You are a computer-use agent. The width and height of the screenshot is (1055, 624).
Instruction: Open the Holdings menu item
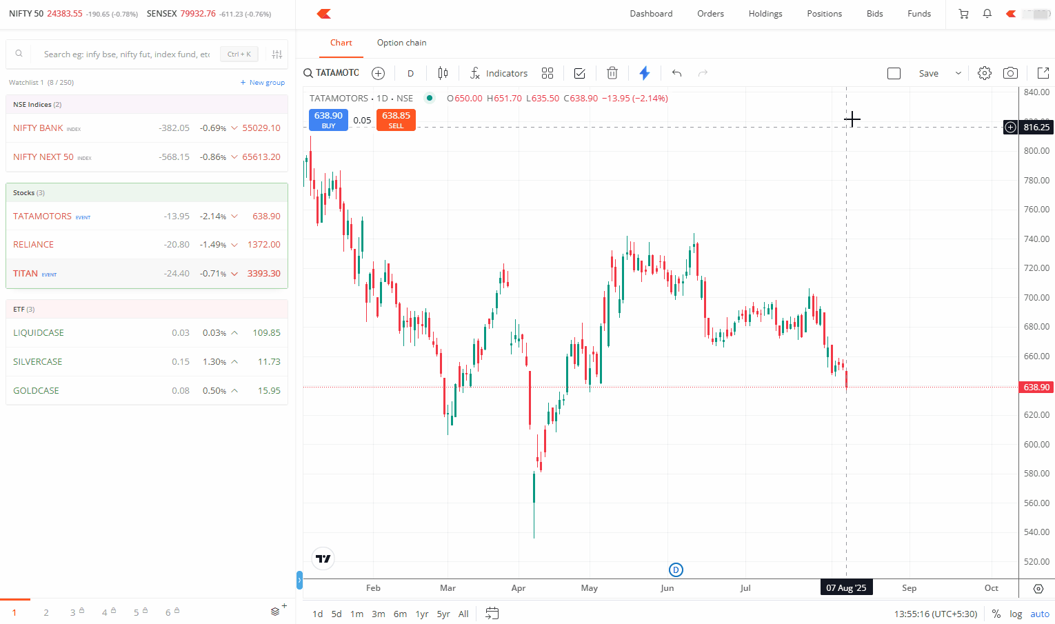pyautogui.click(x=765, y=14)
